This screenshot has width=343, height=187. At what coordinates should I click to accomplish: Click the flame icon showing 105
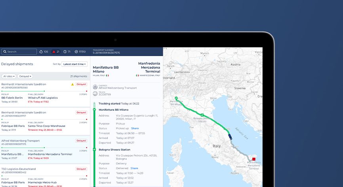40,52
